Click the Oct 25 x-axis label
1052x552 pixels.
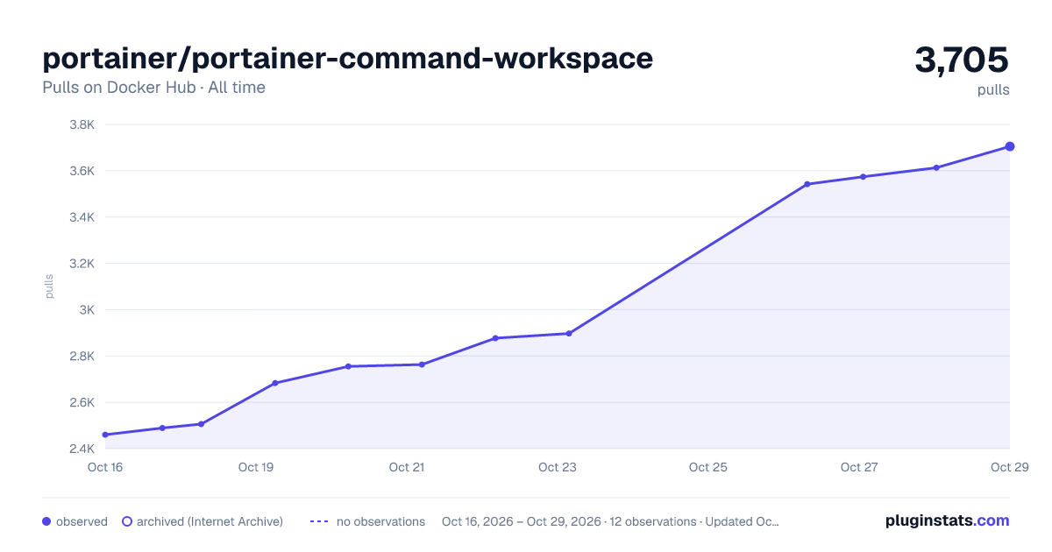(708, 467)
